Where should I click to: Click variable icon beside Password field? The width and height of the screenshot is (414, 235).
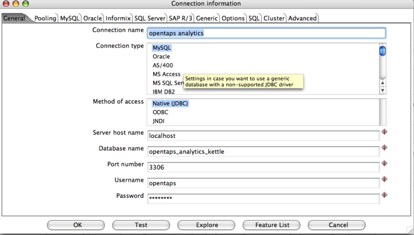pos(385,195)
